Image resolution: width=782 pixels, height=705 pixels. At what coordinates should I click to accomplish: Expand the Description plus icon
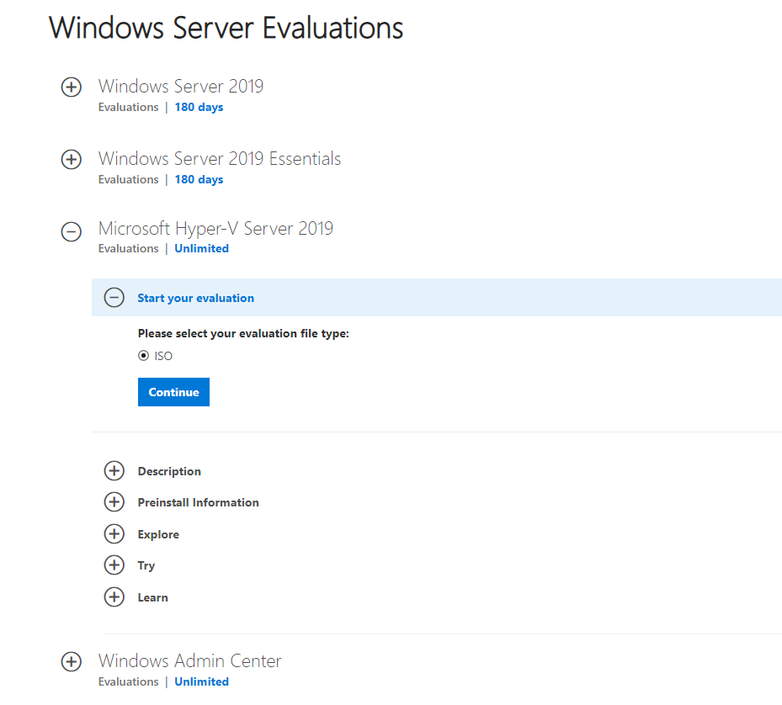coord(114,470)
